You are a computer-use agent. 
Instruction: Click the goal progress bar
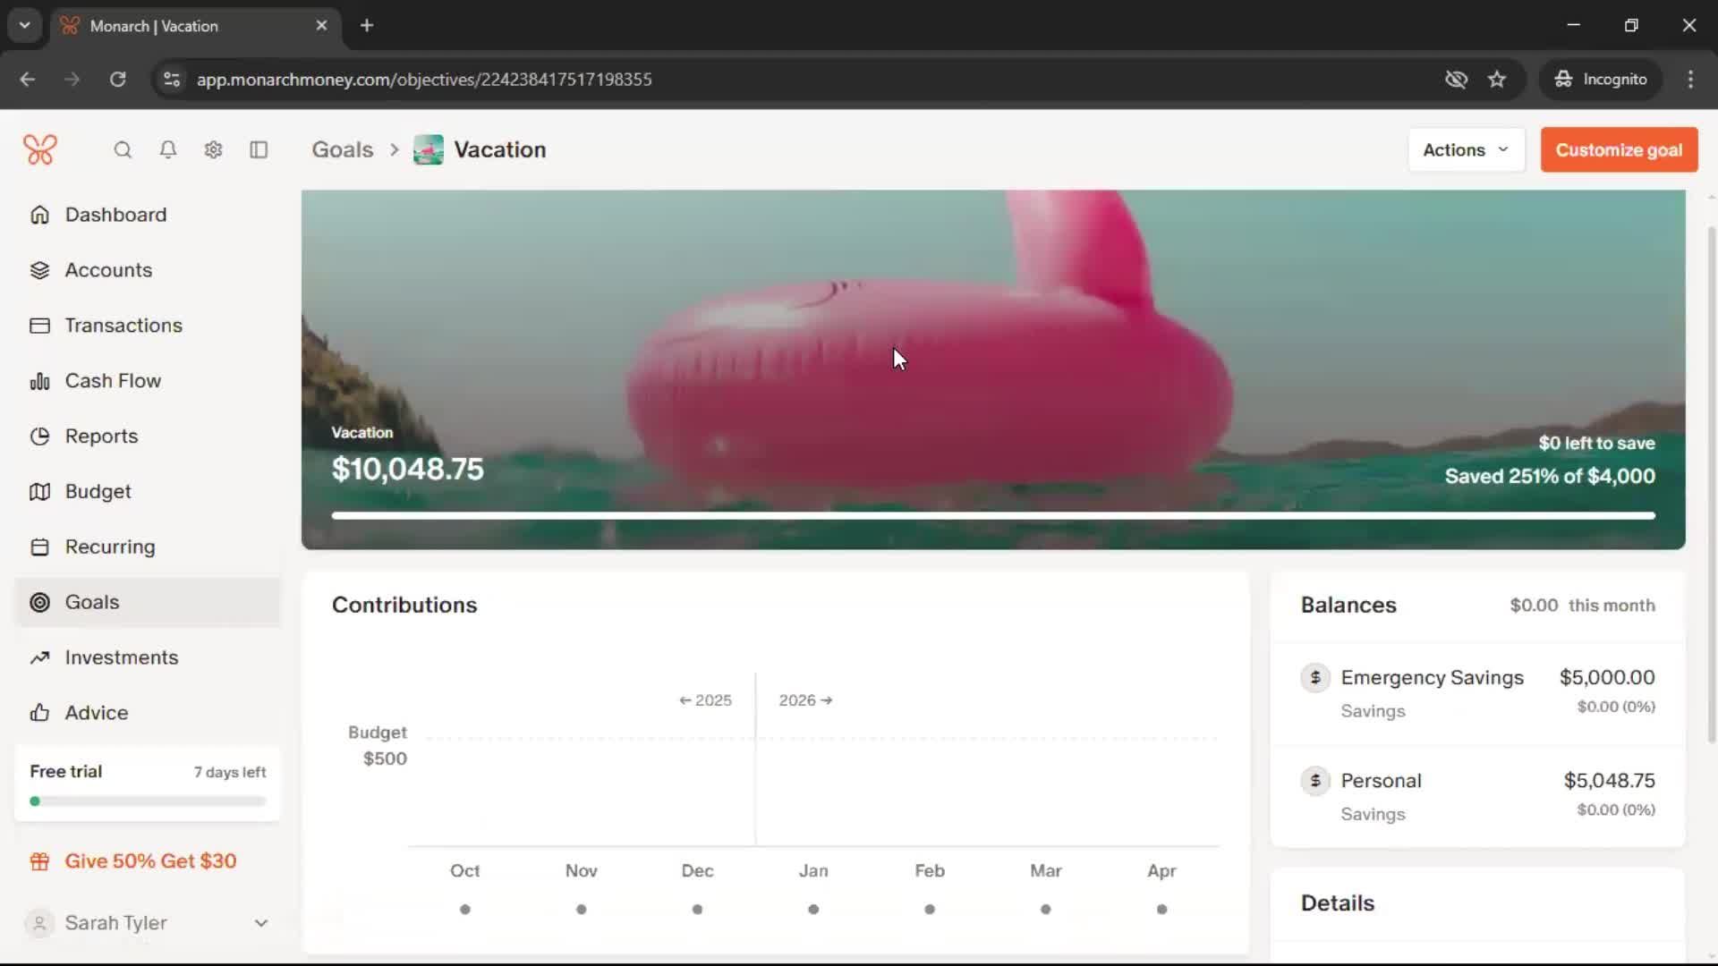click(x=992, y=516)
